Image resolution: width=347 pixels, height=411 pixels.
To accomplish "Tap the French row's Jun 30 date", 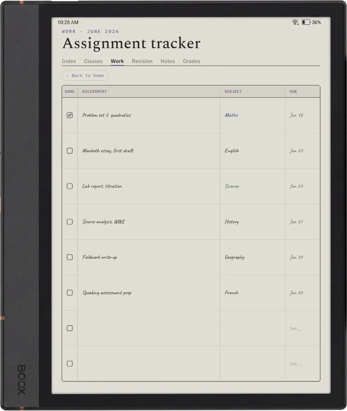I will [296, 292].
